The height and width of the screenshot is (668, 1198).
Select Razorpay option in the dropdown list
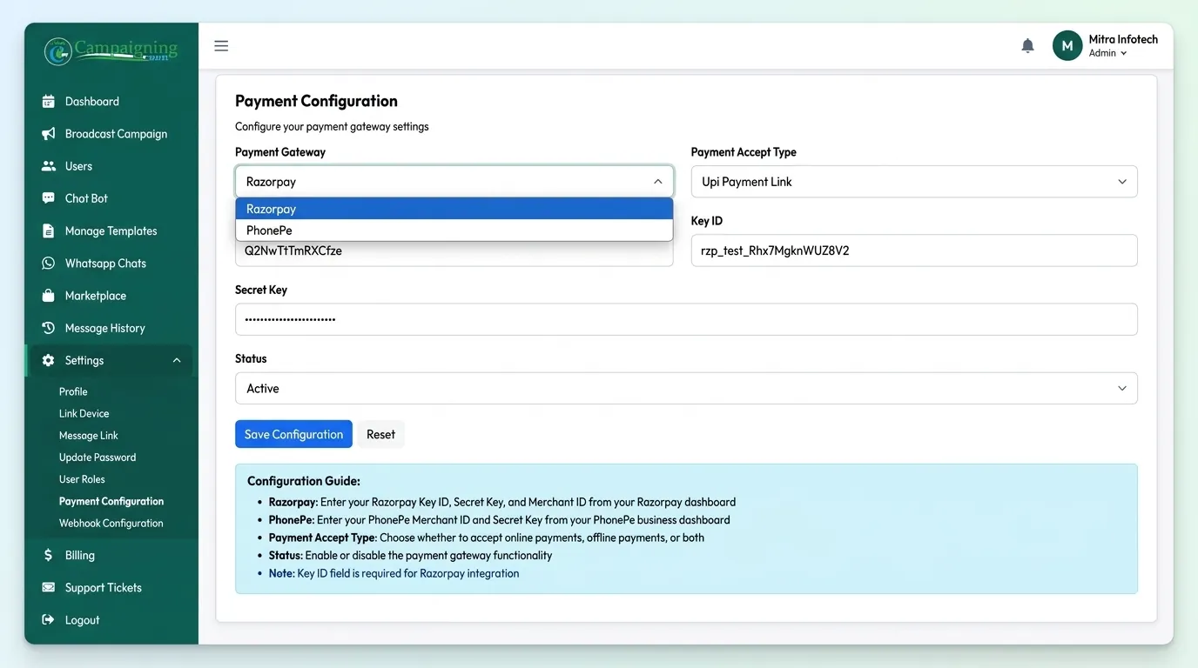454,209
